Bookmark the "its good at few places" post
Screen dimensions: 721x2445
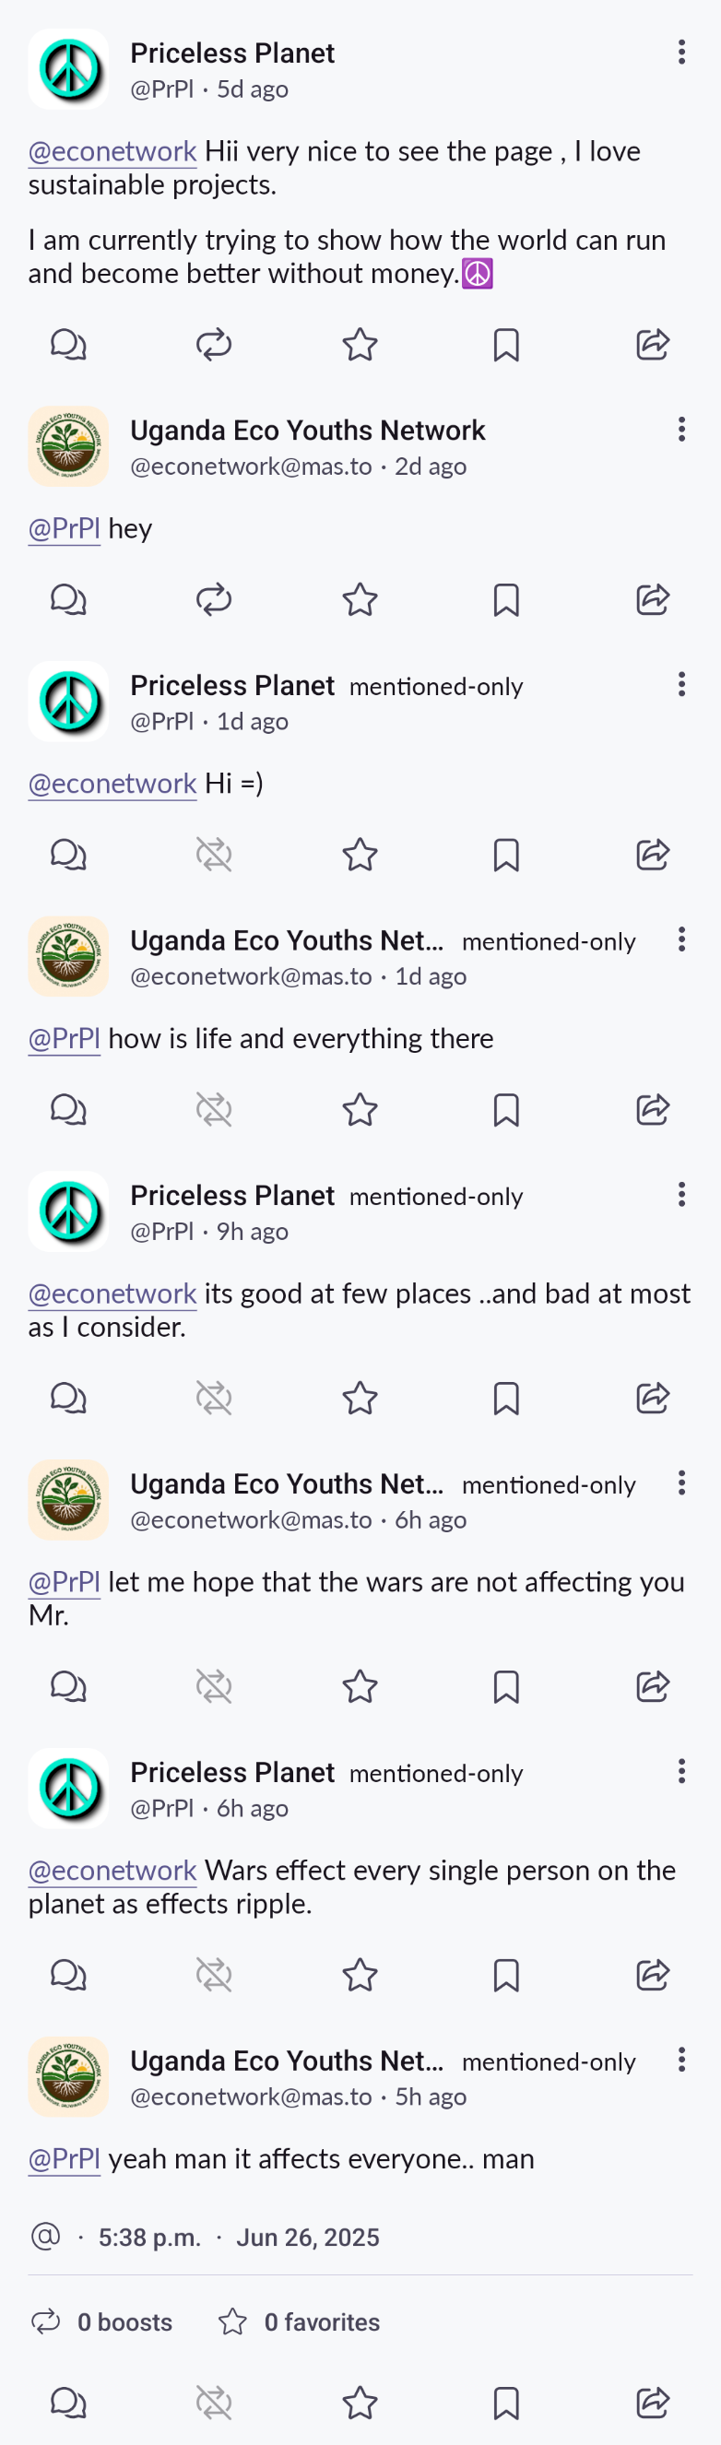(506, 1398)
